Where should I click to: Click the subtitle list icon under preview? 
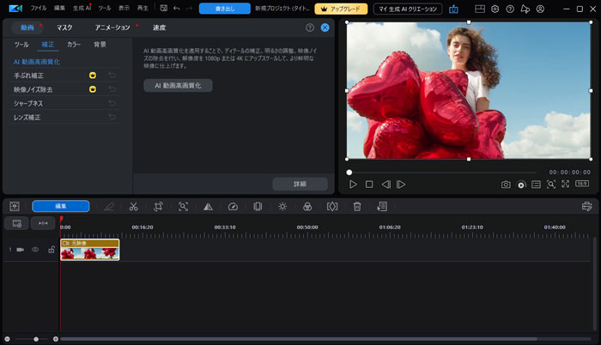(x=537, y=185)
